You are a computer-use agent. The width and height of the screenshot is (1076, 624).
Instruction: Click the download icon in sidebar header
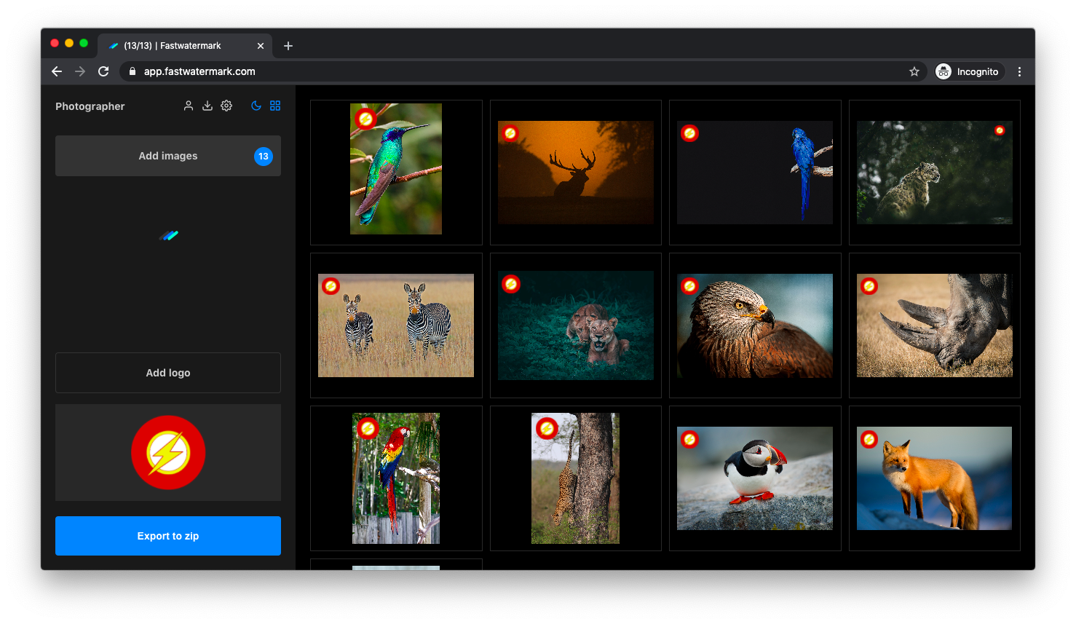[x=207, y=106]
